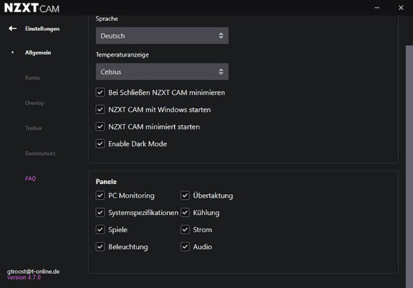Open the Temperaturanzeige dropdown showing Celsius
Viewport: 413px width, 288px height.
point(162,72)
